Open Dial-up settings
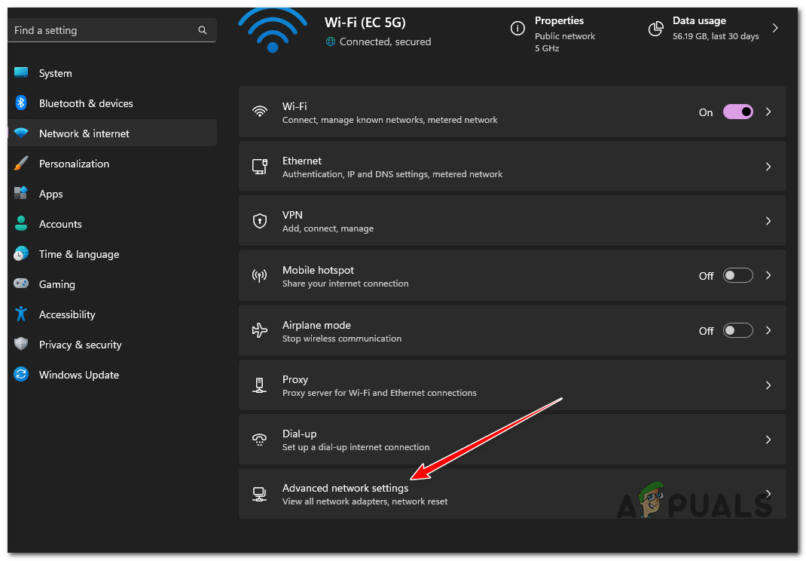 point(512,440)
